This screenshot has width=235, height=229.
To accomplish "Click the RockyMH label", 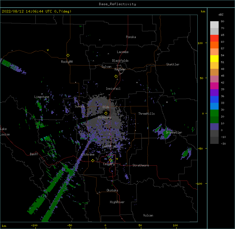I will tap(67, 62).
